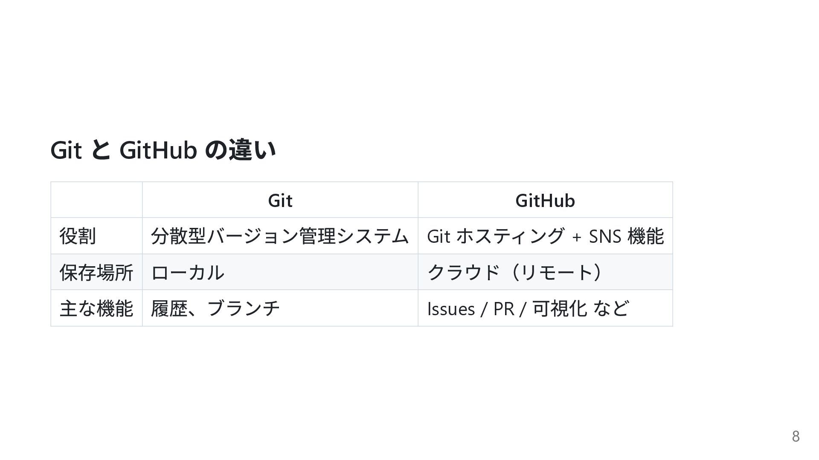Click "SNS" in the GitHub role cell
Image resolution: width=819 pixels, height=460 pixels.
coord(604,236)
